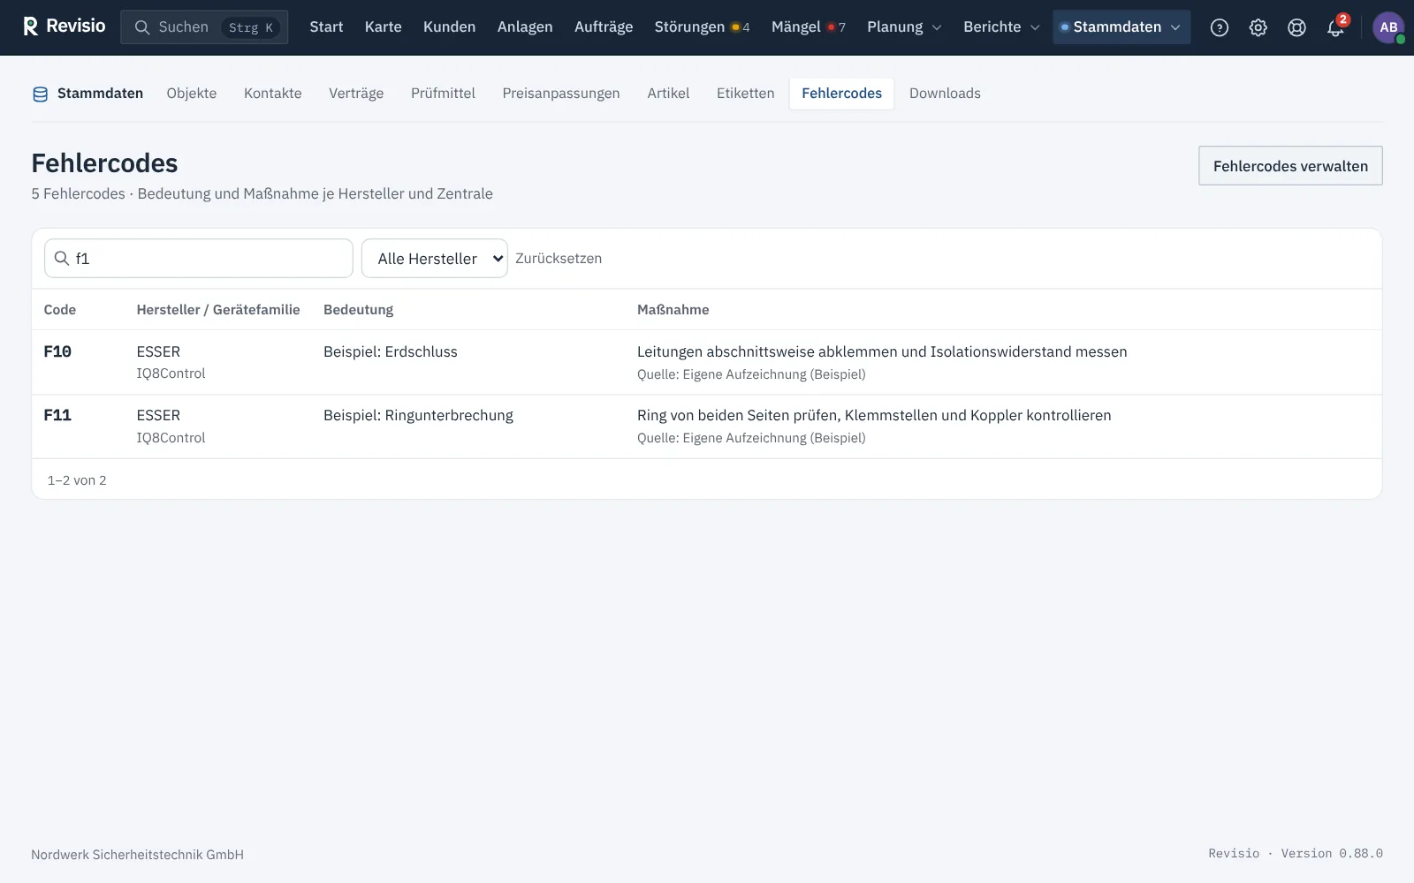Open global search Suchen box

[204, 27]
